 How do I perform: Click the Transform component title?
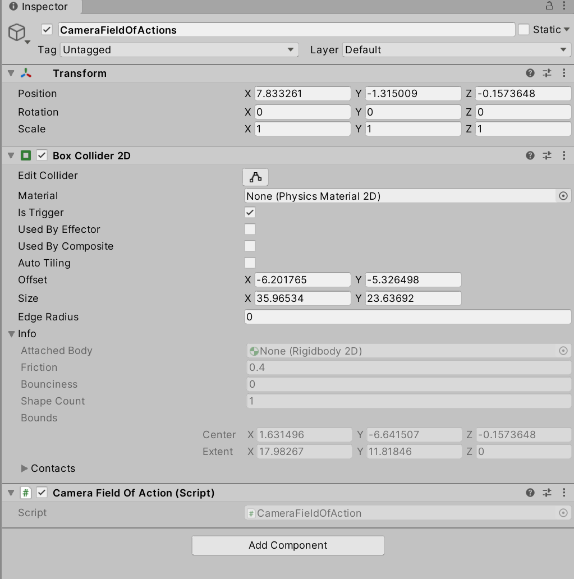pyautogui.click(x=80, y=73)
